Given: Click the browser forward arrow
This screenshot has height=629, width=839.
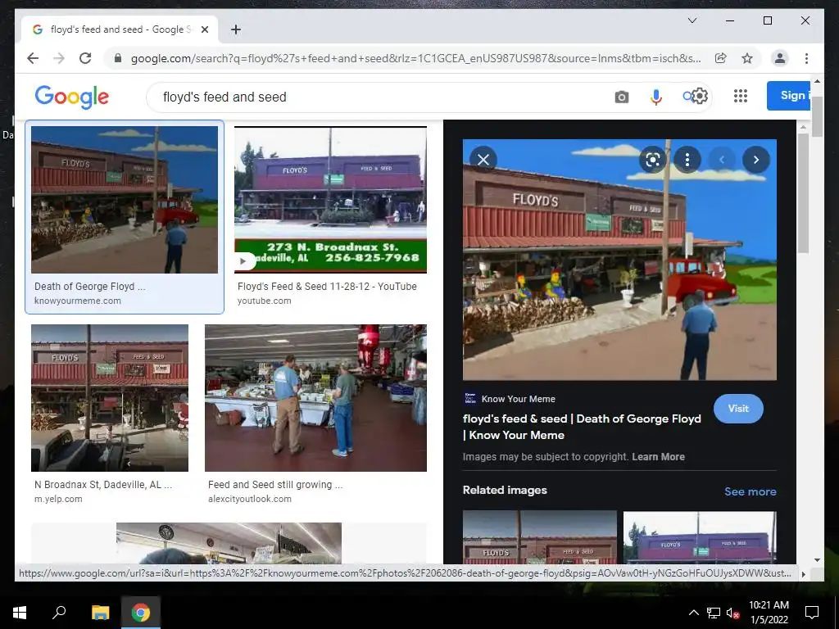Looking at the screenshot, I should click(x=59, y=58).
